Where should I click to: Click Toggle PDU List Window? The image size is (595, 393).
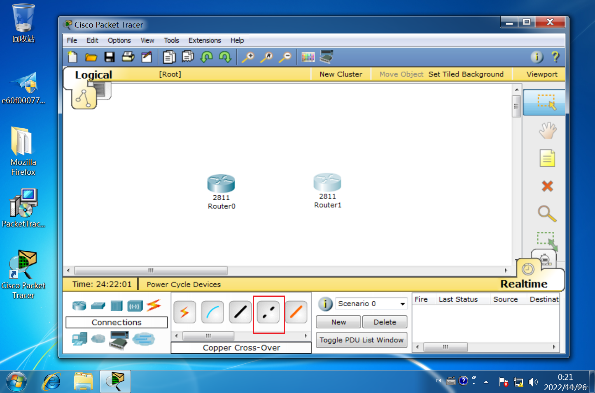362,340
